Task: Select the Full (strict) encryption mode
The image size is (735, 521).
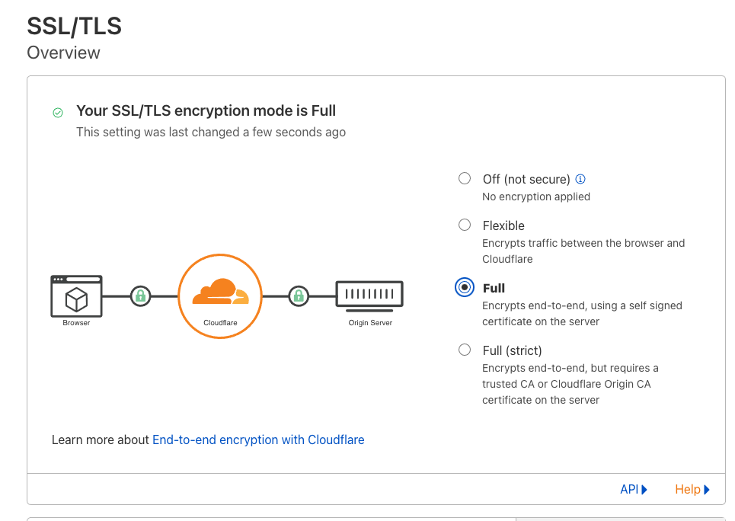Action: pos(465,349)
